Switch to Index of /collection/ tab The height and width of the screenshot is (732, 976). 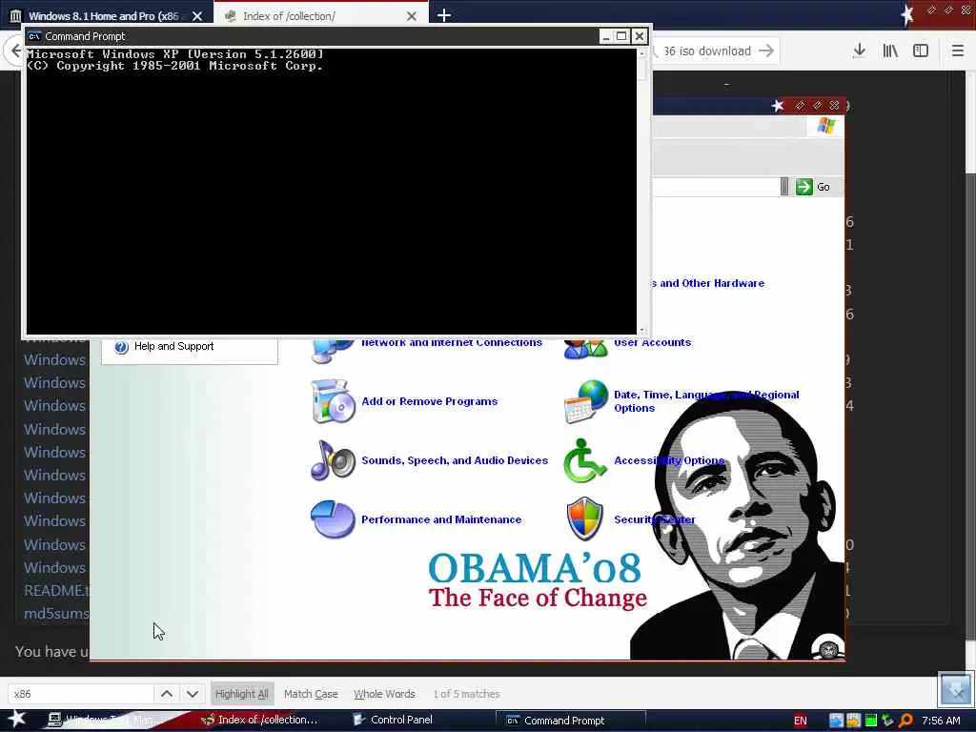321,15
